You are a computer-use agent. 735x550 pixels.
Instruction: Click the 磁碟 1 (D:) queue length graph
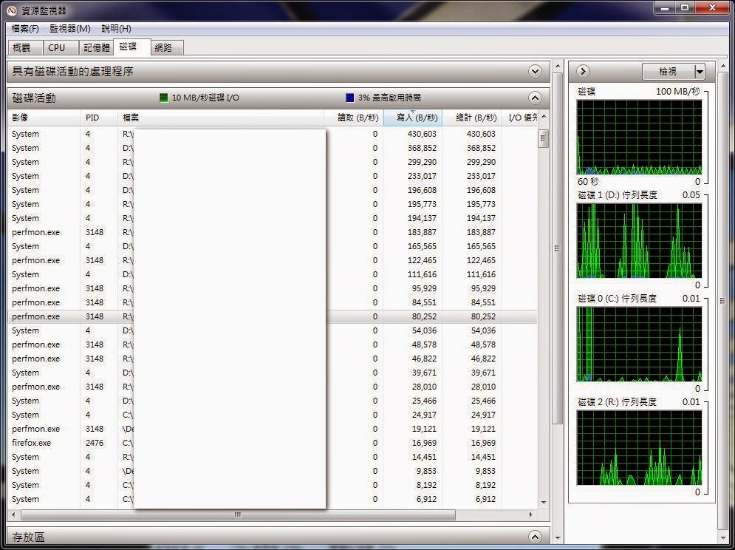[x=640, y=241]
